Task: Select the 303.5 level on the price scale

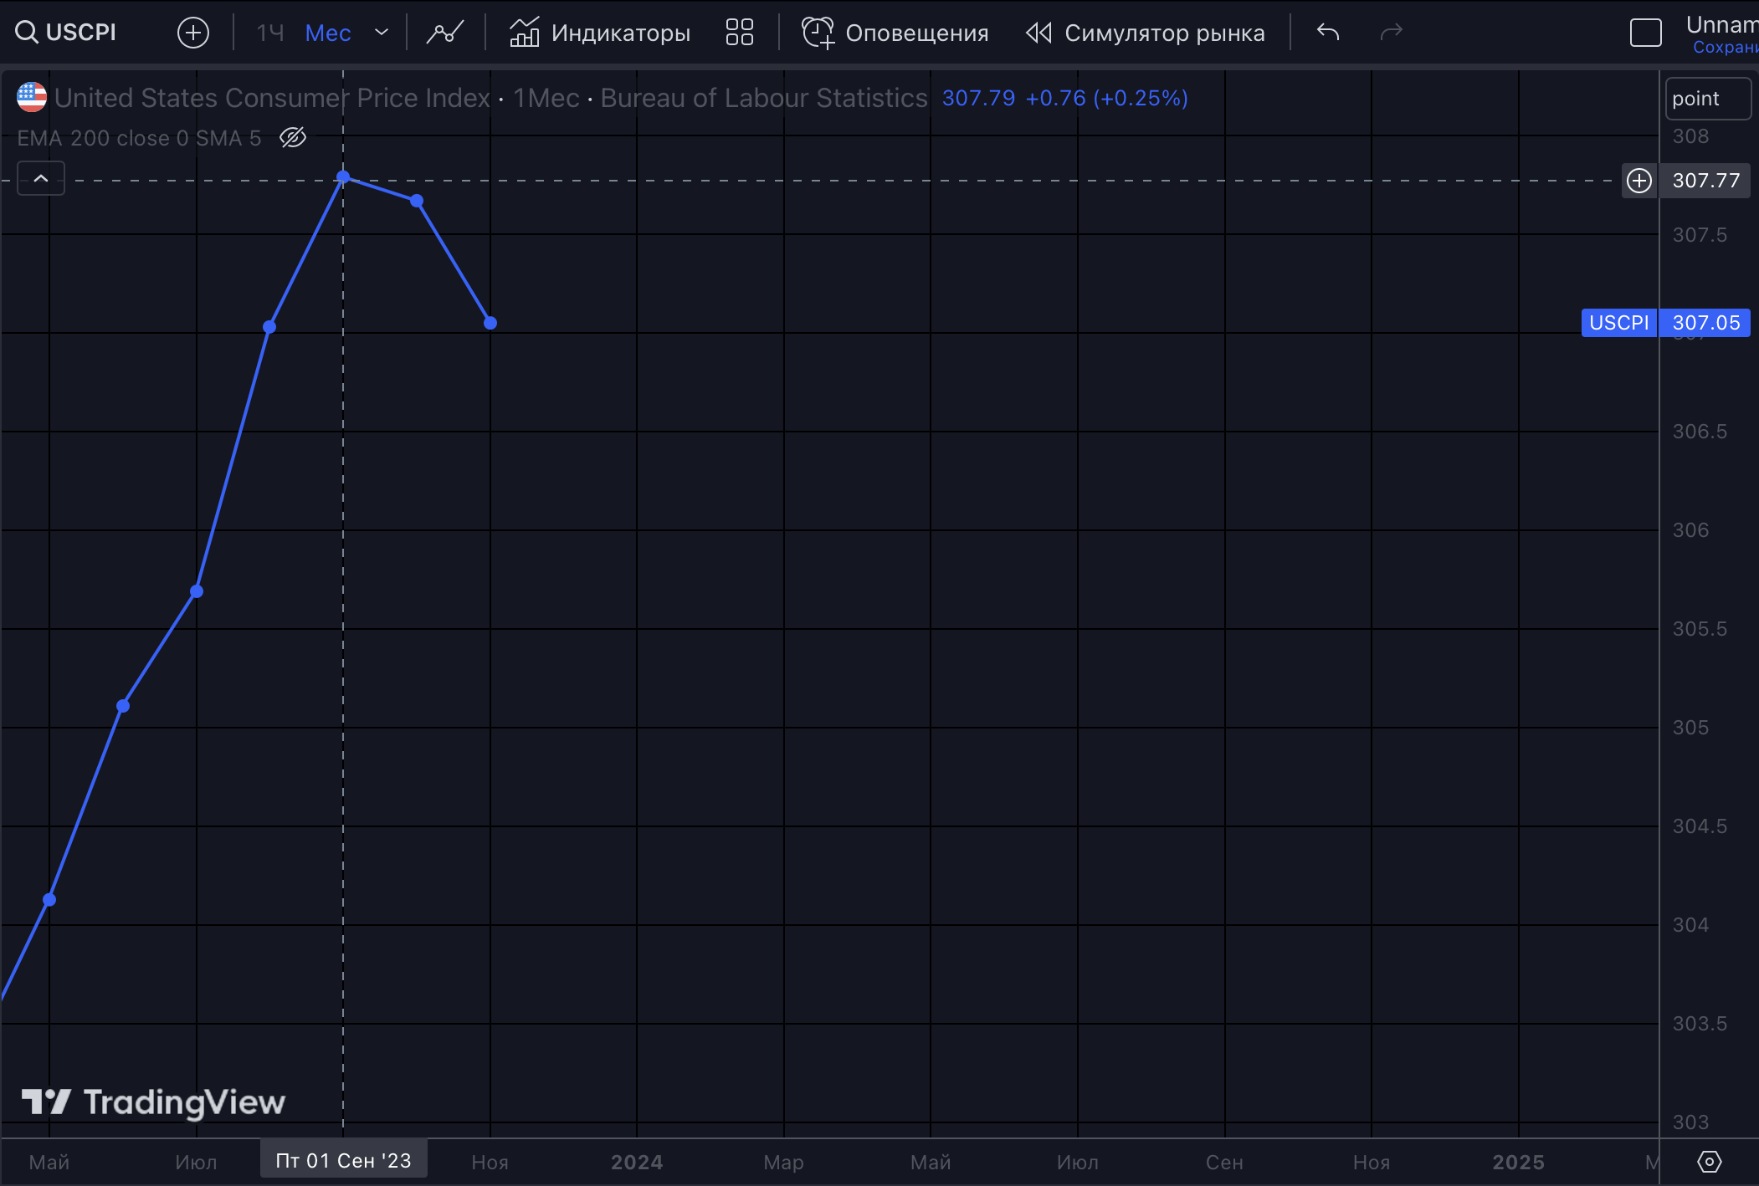Action: (x=1700, y=1024)
